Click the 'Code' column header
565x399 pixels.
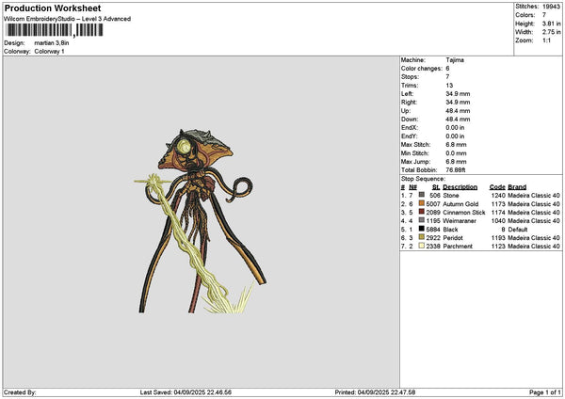click(497, 187)
